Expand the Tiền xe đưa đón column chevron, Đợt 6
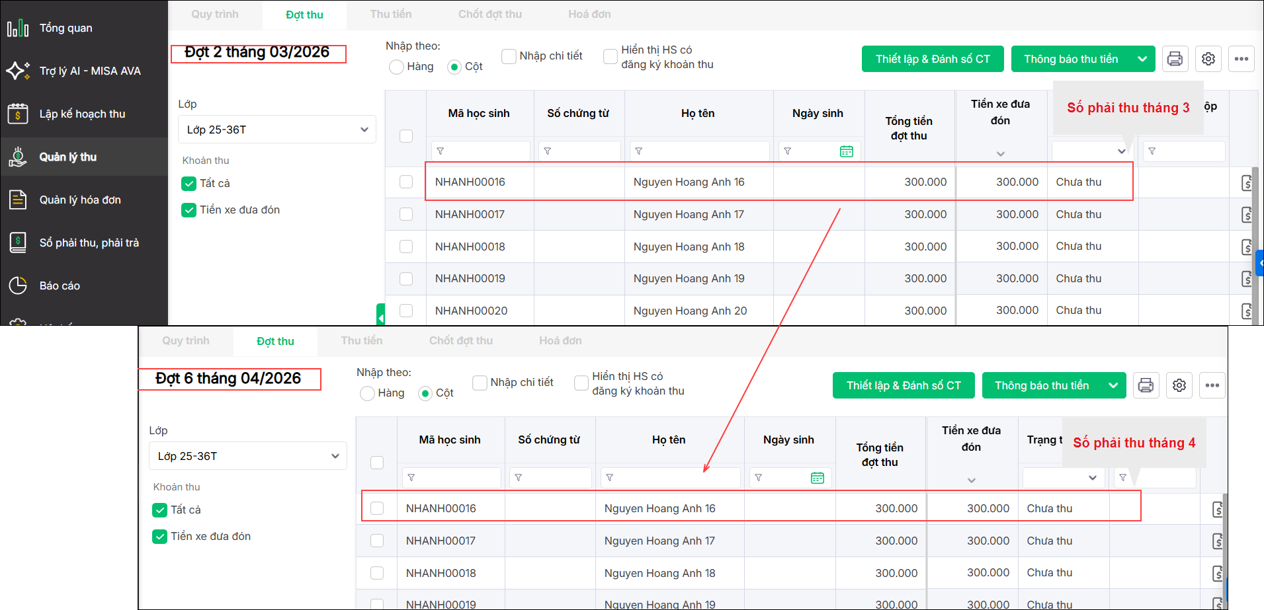This screenshot has height=610, width=1264. (972, 480)
